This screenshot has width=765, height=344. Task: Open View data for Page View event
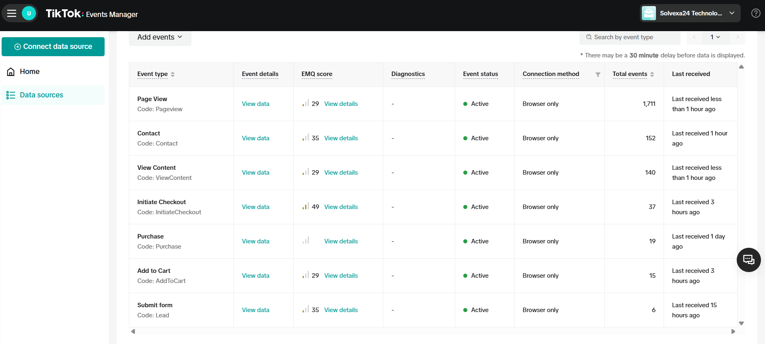tap(255, 104)
